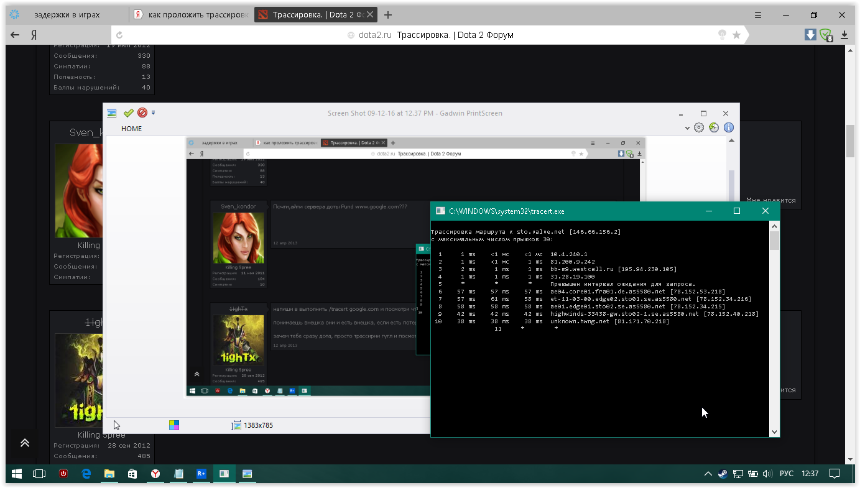
Task: Switch to the "задержки в играх" tab
Action: click(x=67, y=15)
